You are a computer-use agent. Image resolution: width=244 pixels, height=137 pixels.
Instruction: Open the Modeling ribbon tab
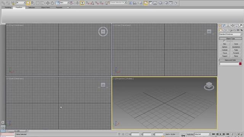[x=8, y=8]
